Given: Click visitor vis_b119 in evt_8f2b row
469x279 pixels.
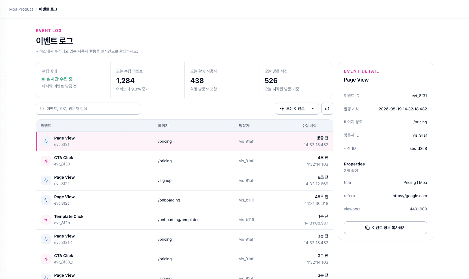Looking at the screenshot, I should click(246, 220).
